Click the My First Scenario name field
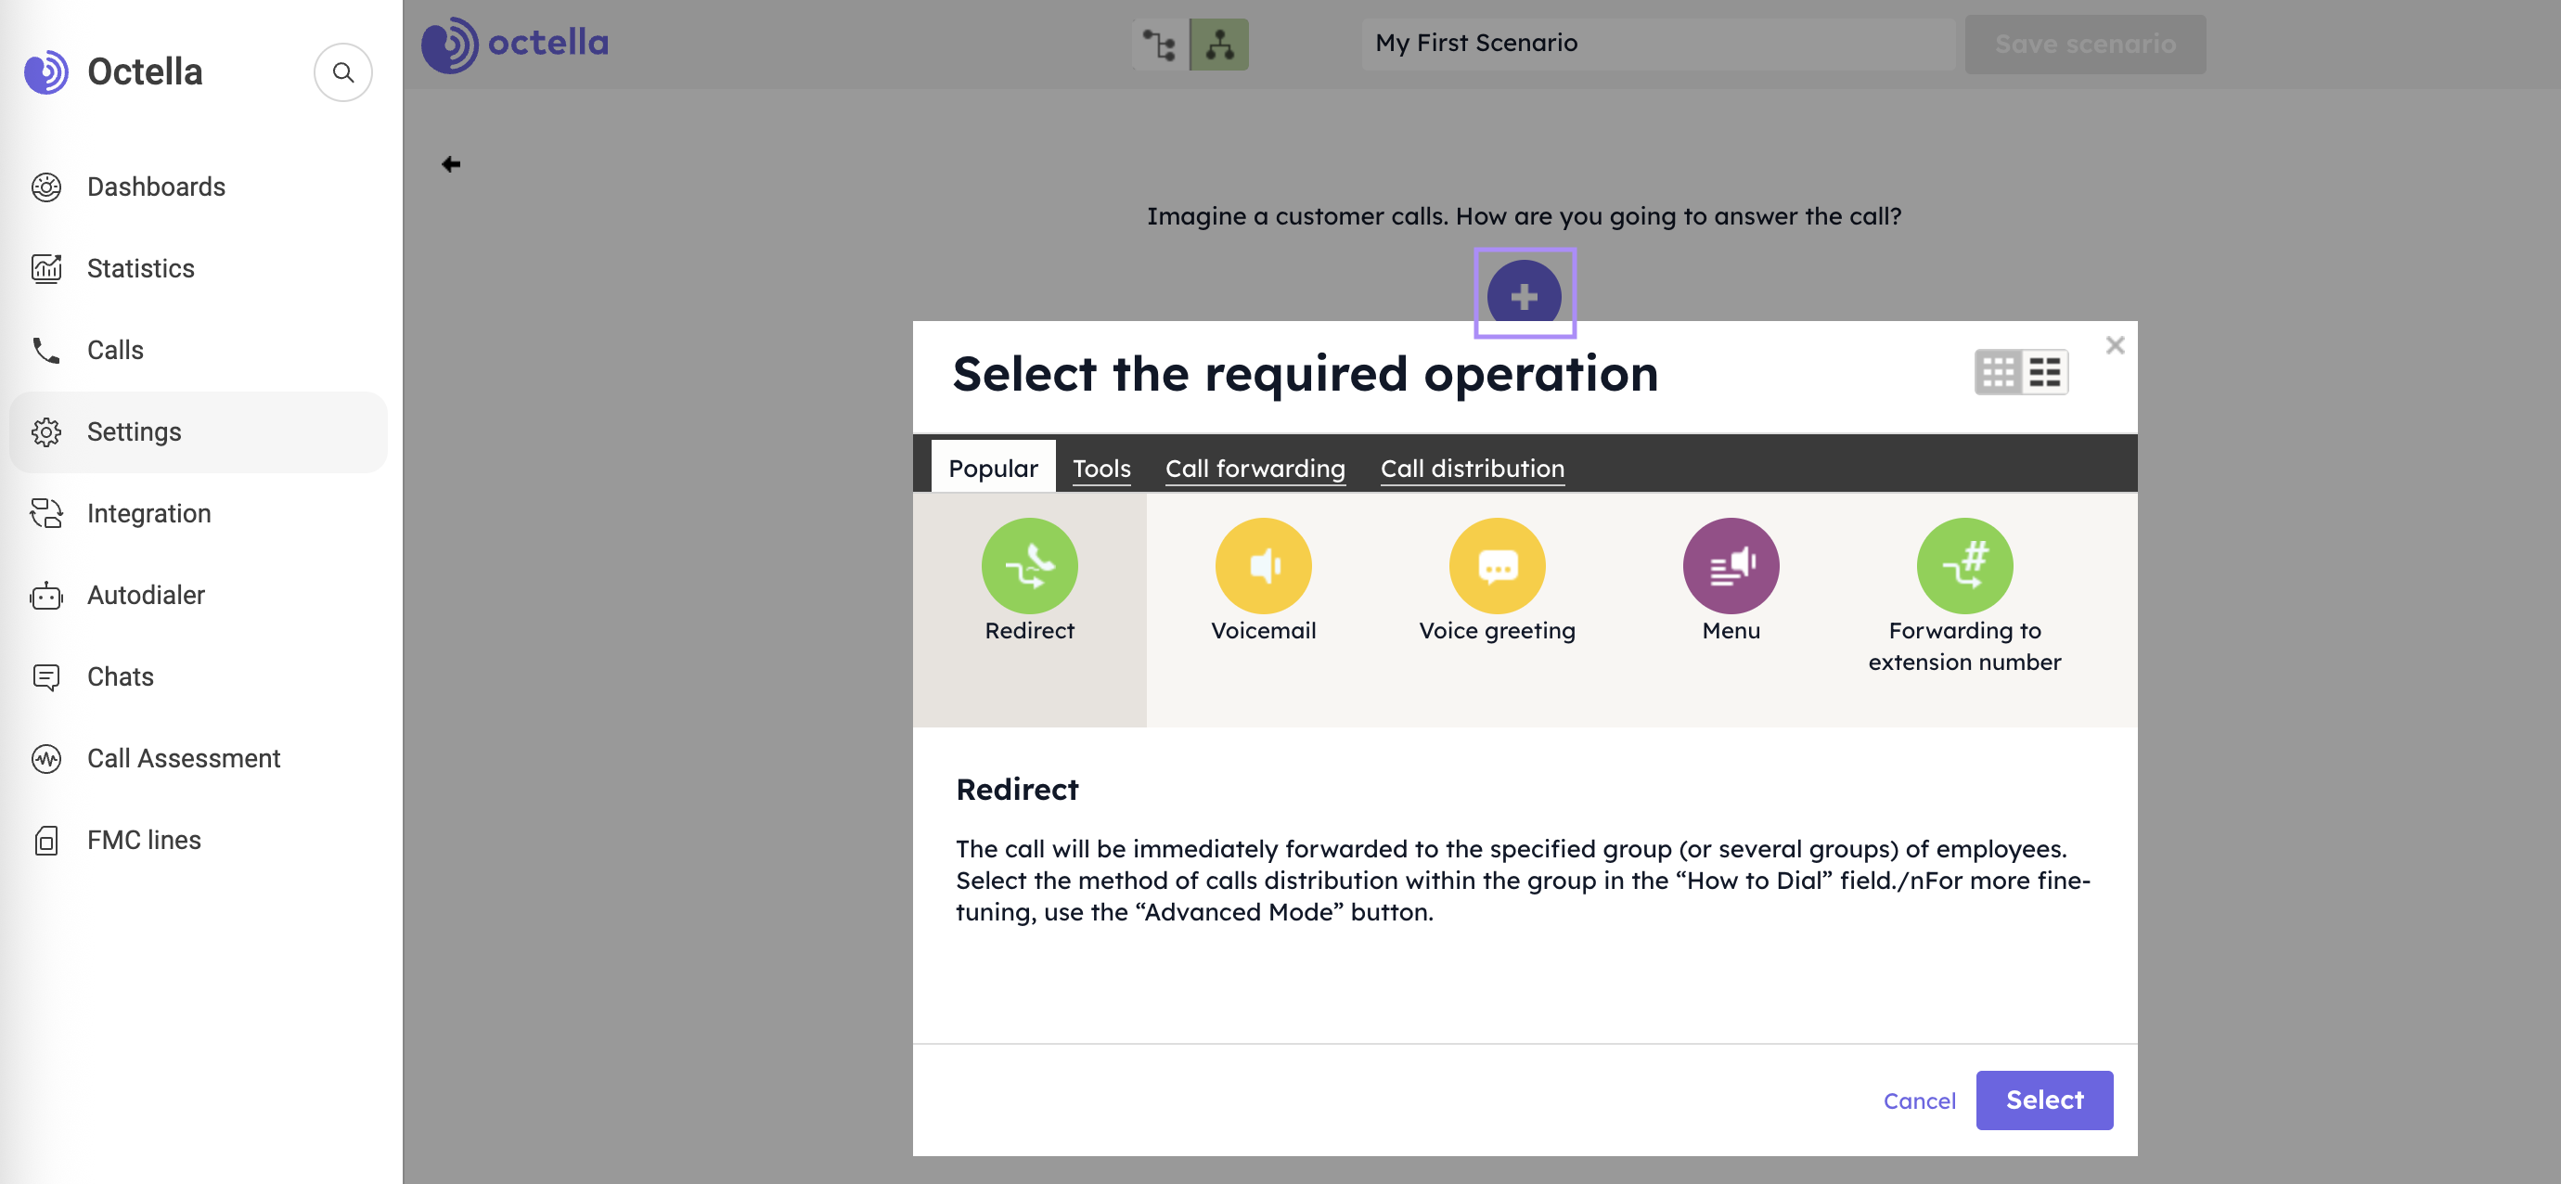 (1656, 44)
